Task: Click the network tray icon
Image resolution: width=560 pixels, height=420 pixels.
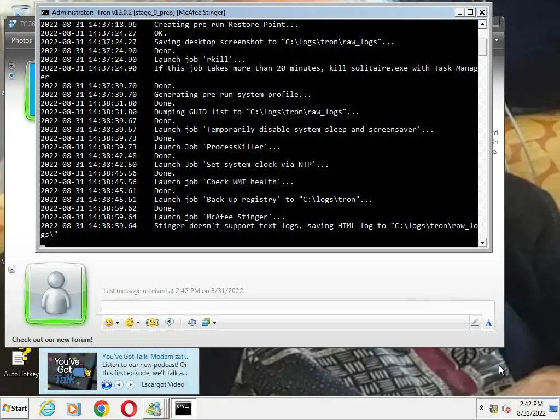Action: point(493,409)
